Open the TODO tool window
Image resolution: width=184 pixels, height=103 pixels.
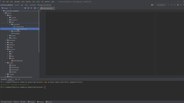(x=23, y=102)
